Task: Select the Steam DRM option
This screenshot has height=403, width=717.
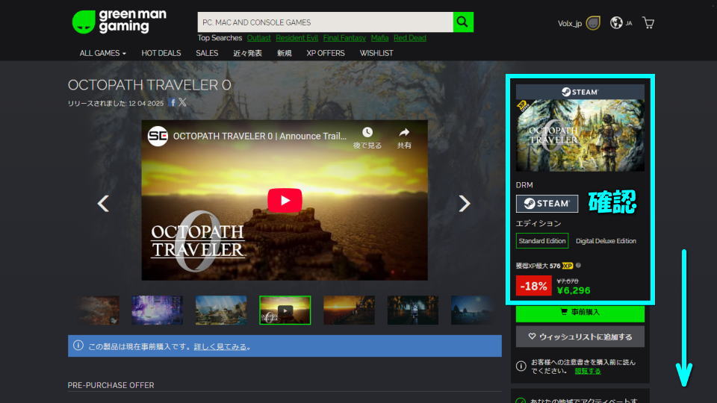Action: coord(547,203)
